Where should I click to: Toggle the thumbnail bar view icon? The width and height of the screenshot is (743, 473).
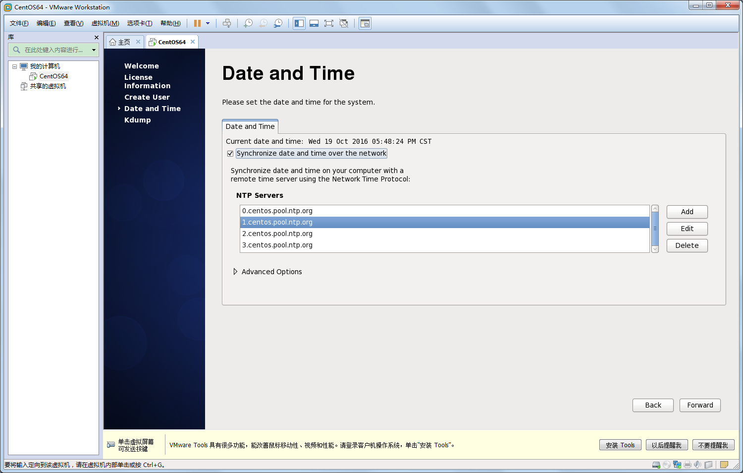click(314, 23)
